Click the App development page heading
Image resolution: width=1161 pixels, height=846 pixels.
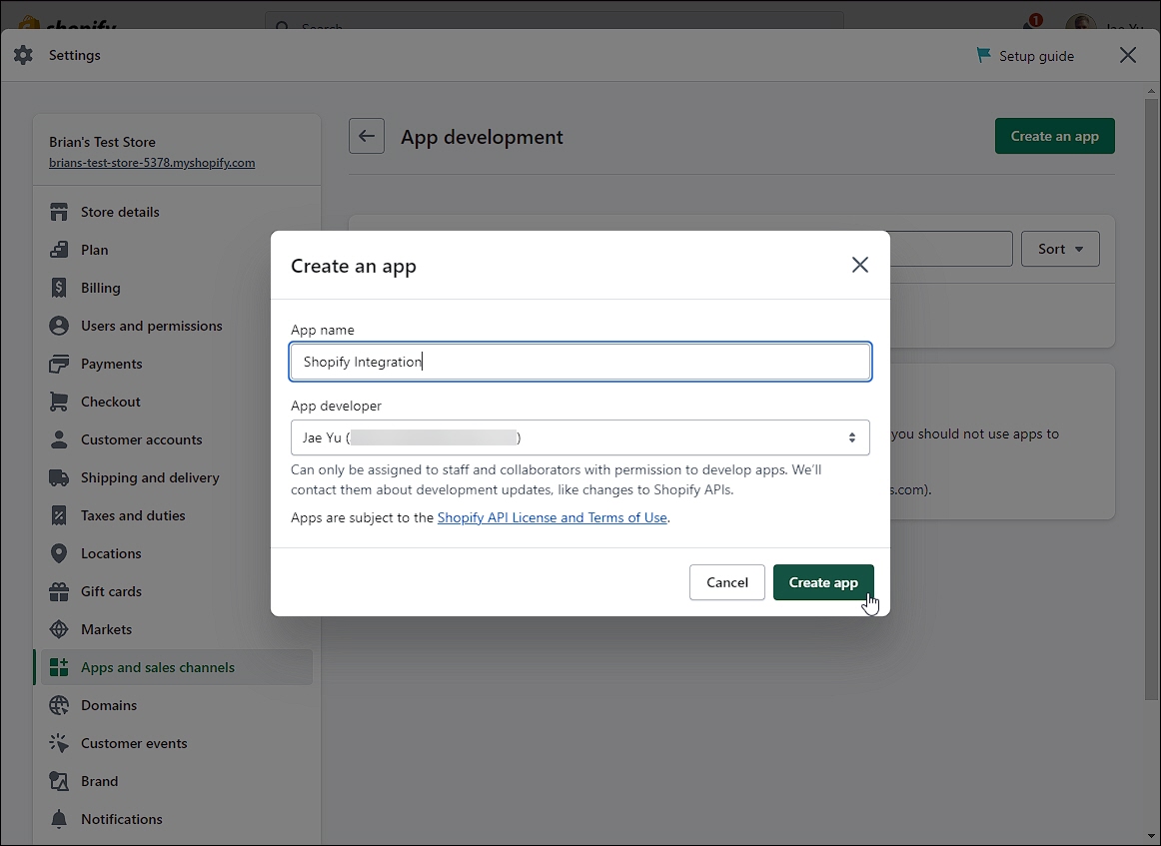tap(482, 137)
